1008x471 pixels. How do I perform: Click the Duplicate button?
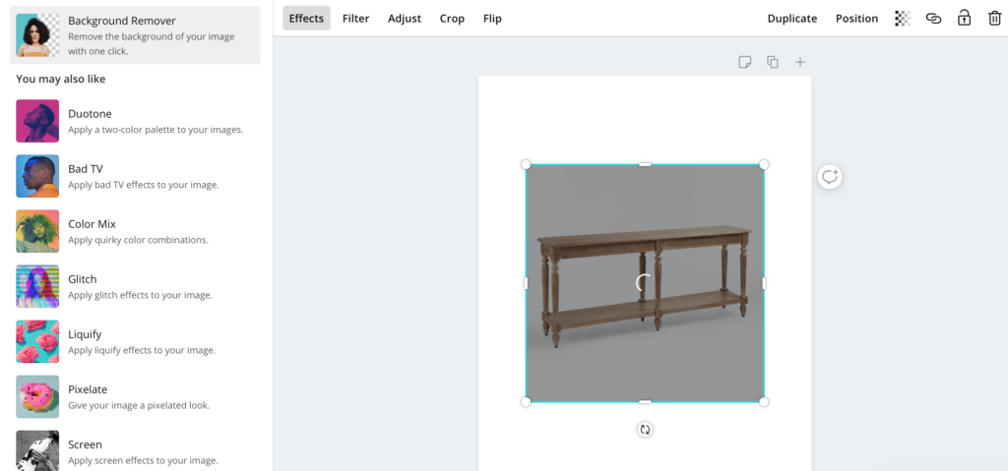click(x=792, y=19)
